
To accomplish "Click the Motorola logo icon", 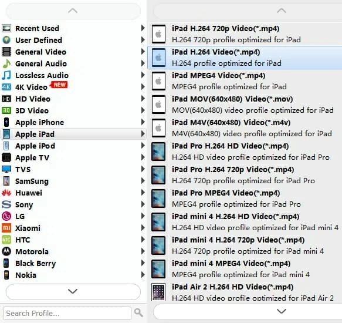I will click(x=6, y=251).
